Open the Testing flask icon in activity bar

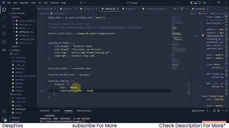(x=4, y=26)
